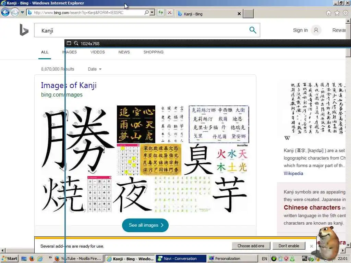Go back with the browser Back arrow

point(5,12)
